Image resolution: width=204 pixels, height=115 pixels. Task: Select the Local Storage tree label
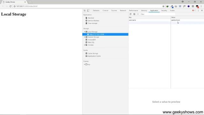pos(93,32)
